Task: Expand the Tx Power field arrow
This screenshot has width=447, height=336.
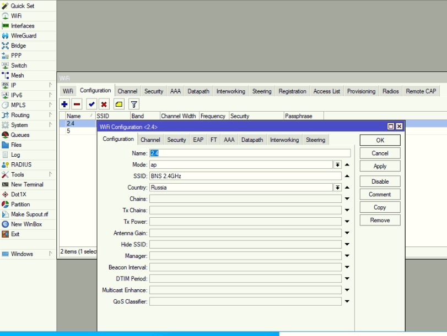Action: [347, 222]
